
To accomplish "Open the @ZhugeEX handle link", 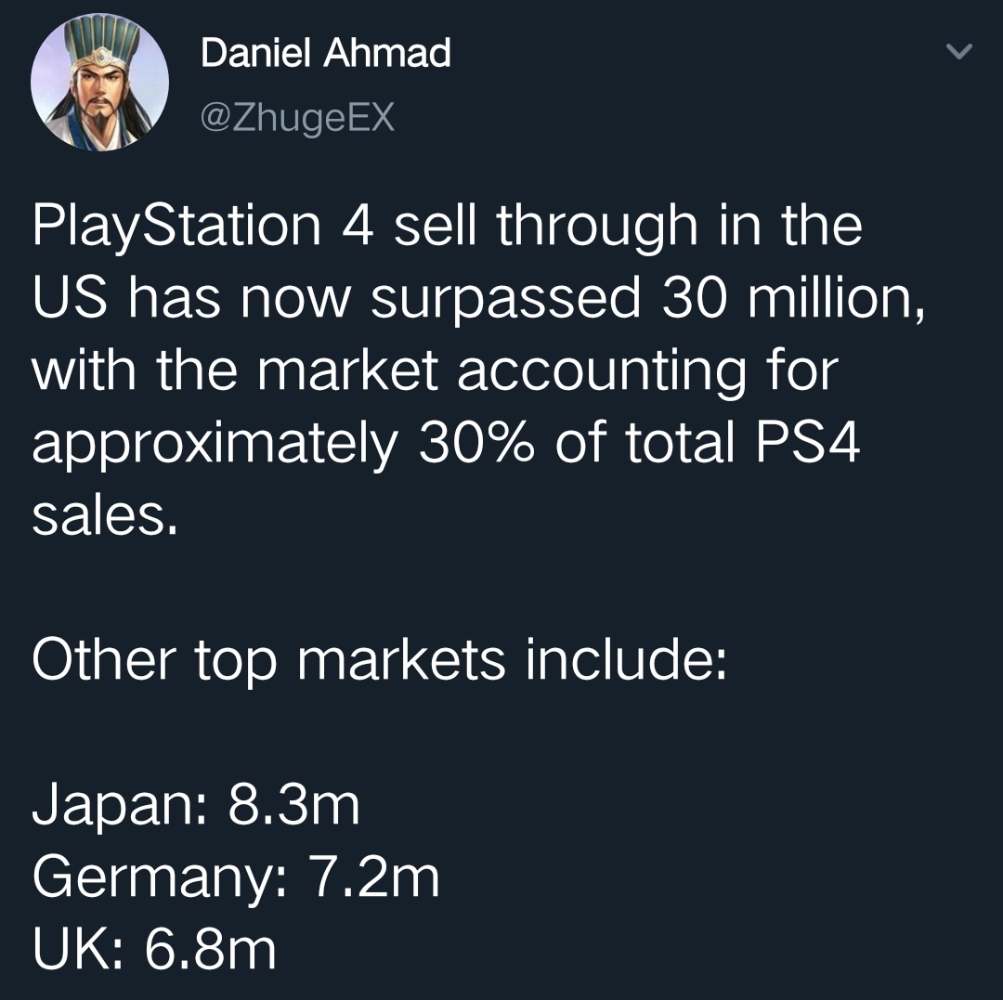I will 297,118.
